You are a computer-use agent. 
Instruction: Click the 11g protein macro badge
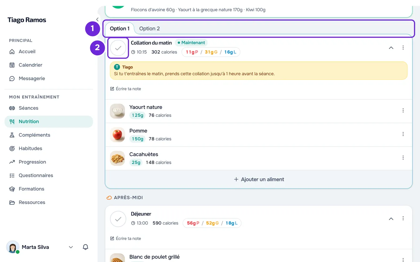coord(192,52)
